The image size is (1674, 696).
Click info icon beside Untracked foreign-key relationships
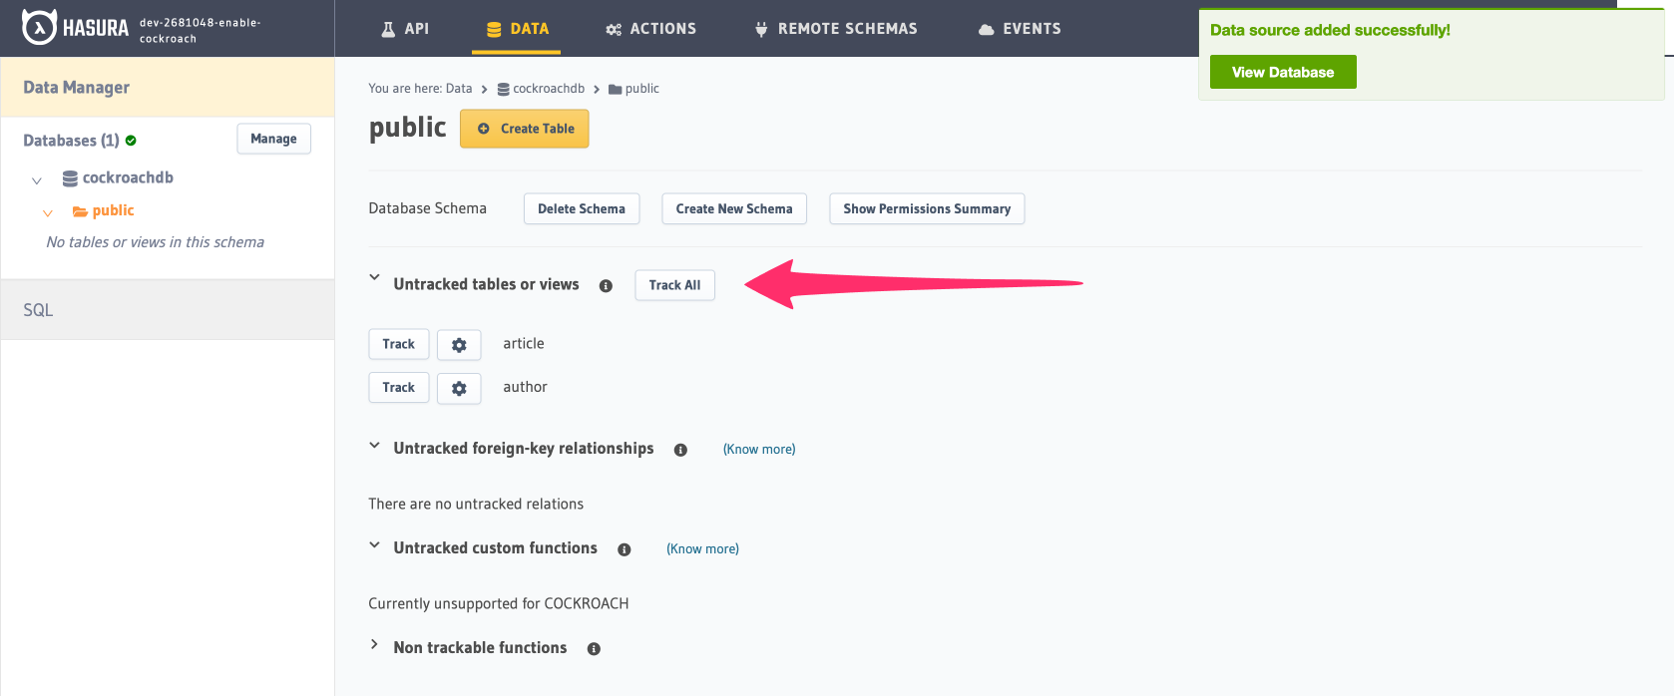(680, 450)
